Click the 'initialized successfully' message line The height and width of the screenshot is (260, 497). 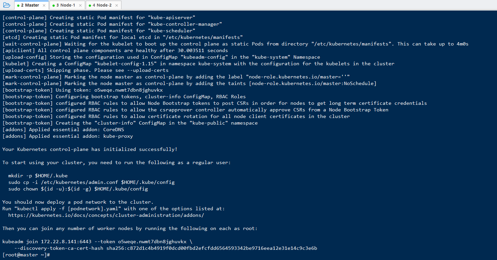coord(90,149)
